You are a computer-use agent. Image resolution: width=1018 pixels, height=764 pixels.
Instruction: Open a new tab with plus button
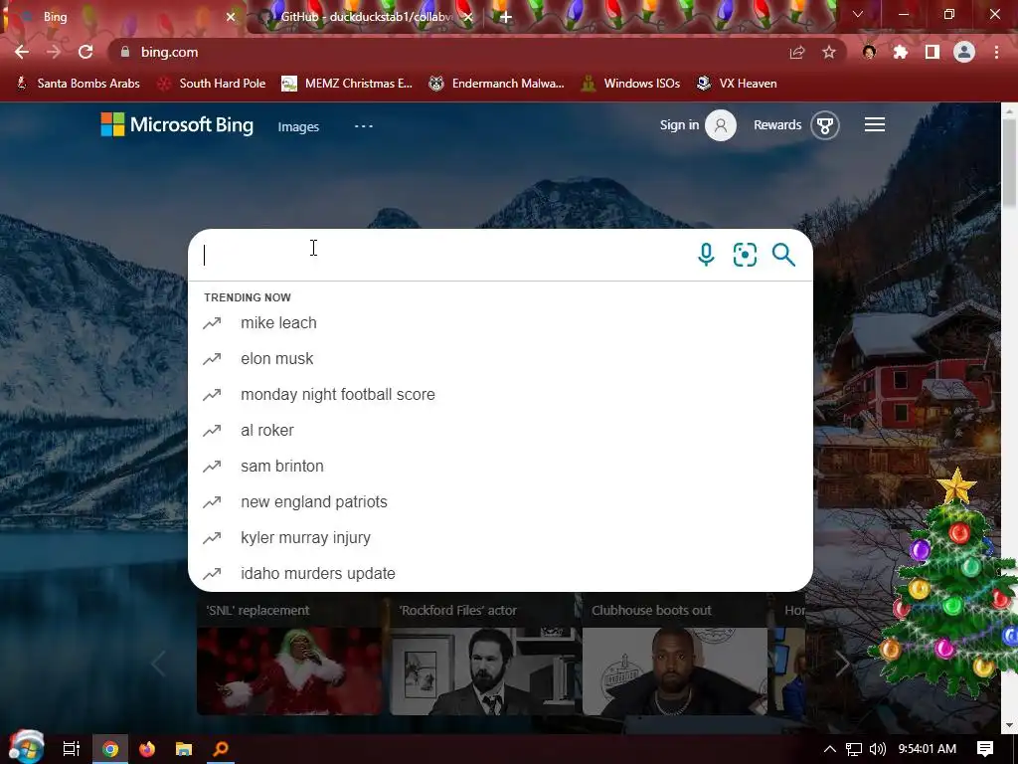pos(506,17)
